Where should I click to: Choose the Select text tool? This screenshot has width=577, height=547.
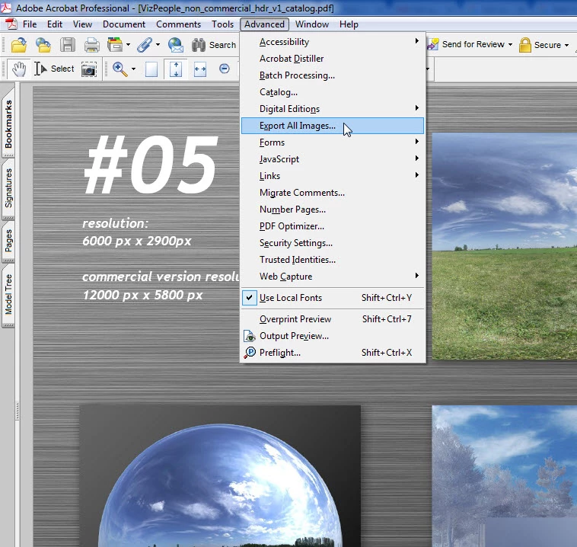coord(54,69)
